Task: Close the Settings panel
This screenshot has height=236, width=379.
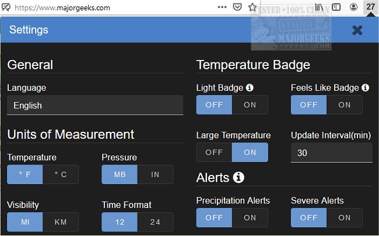Action: click(x=357, y=30)
